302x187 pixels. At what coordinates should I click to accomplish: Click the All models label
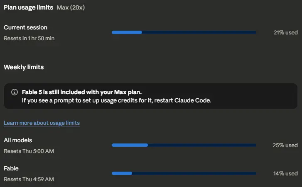tap(18, 140)
